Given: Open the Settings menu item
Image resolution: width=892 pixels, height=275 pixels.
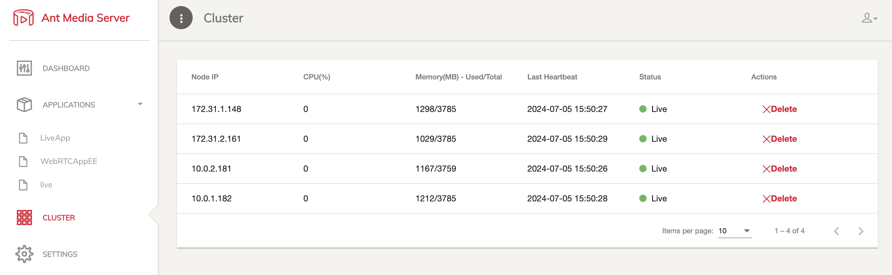Looking at the screenshot, I should (x=60, y=254).
